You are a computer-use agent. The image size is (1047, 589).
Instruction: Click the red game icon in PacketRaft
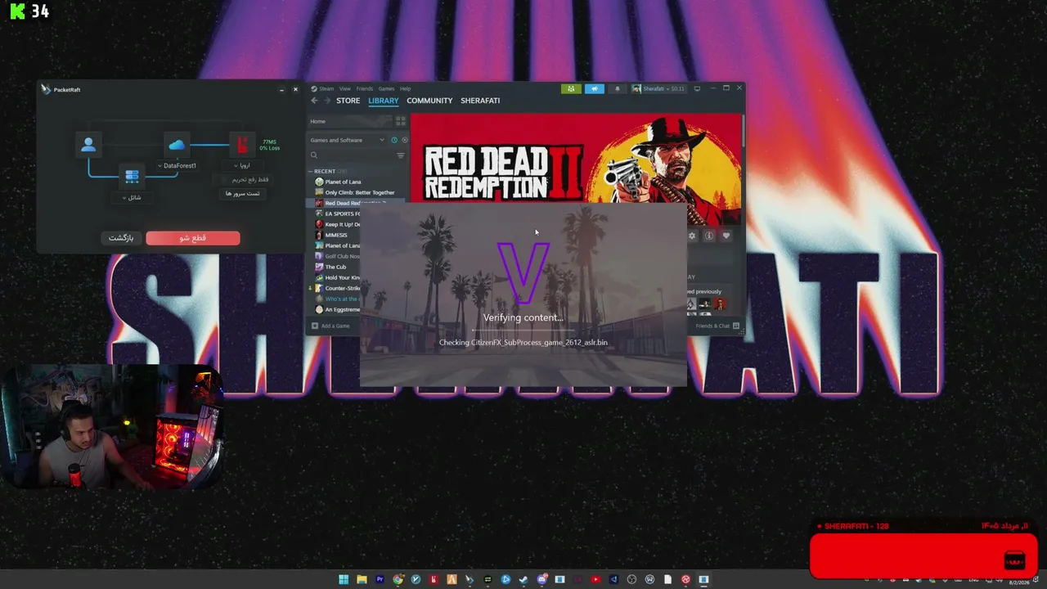click(x=241, y=145)
